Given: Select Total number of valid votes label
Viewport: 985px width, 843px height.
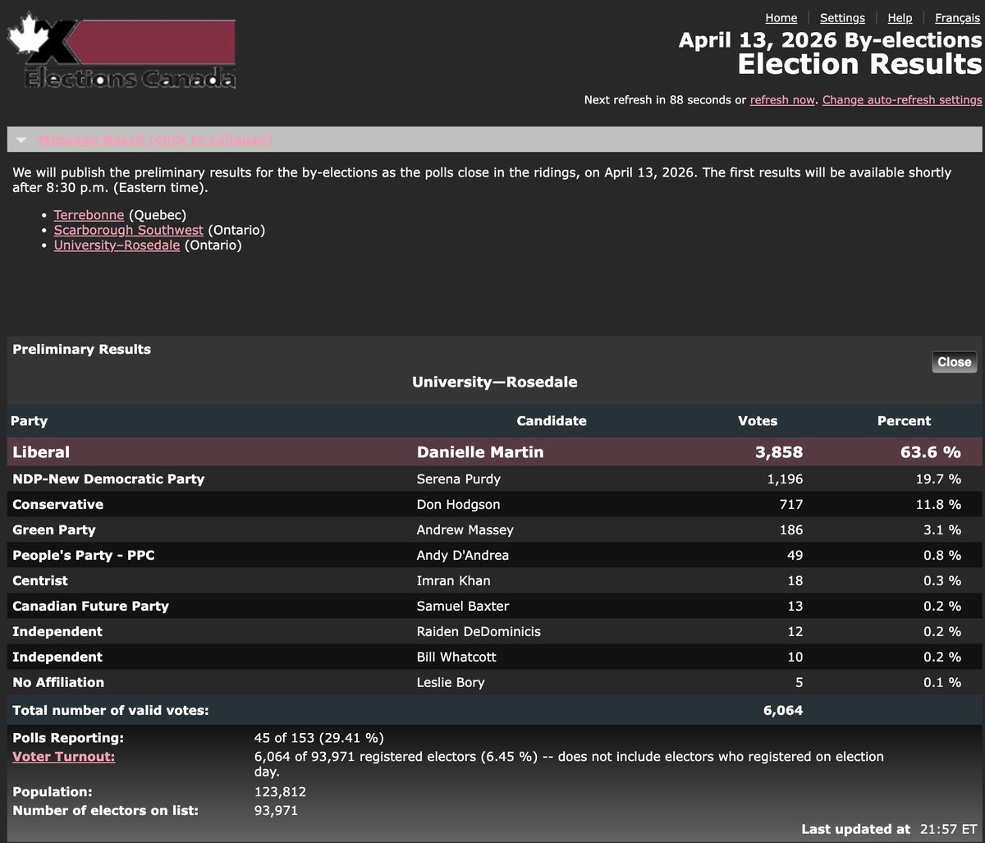Looking at the screenshot, I should click(x=111, y=711).
